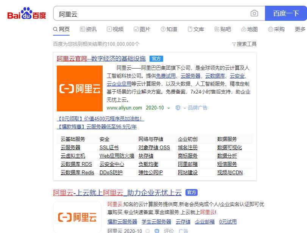Viewport: 307px width, 233px height.
Task: Open the 阿里邮箱 link
Action: (187, 164)
